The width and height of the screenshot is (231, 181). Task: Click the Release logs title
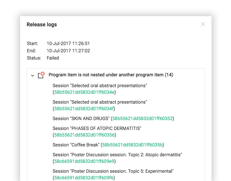pos(42,25)
